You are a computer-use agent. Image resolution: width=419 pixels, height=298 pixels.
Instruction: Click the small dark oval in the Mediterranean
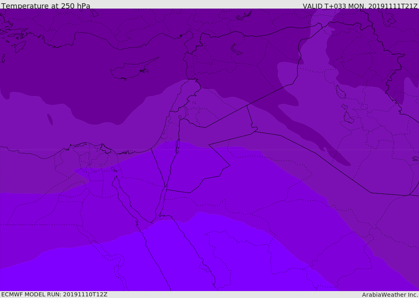tap(50, 119)
